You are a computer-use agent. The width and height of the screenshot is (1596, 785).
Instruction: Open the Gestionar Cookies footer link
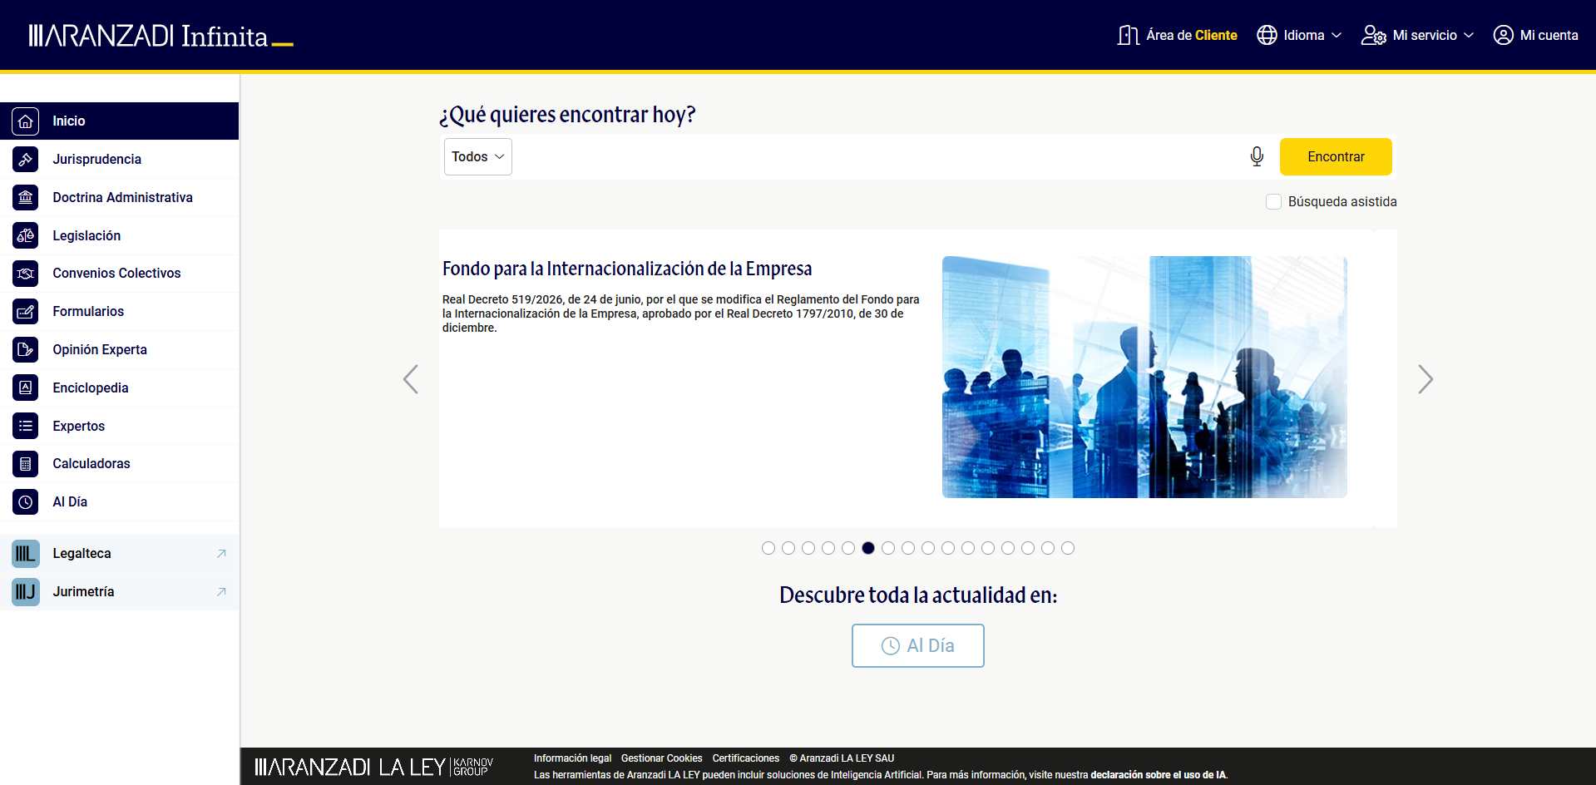662,758
